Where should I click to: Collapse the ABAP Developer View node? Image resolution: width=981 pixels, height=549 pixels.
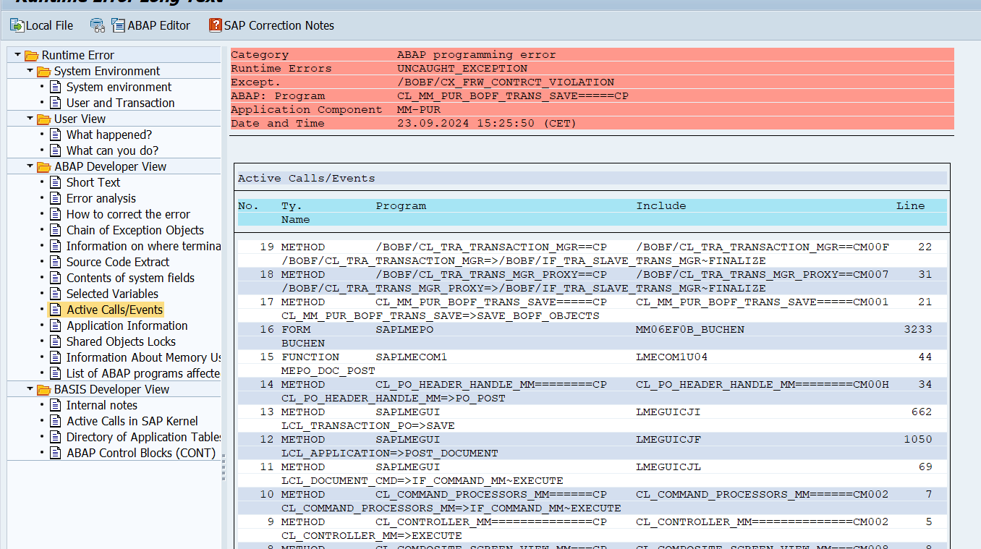(x=30, y=166)
